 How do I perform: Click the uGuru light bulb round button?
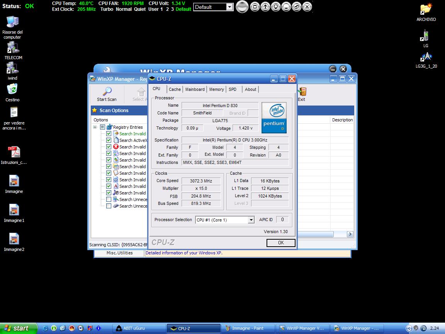click(275, 7)
